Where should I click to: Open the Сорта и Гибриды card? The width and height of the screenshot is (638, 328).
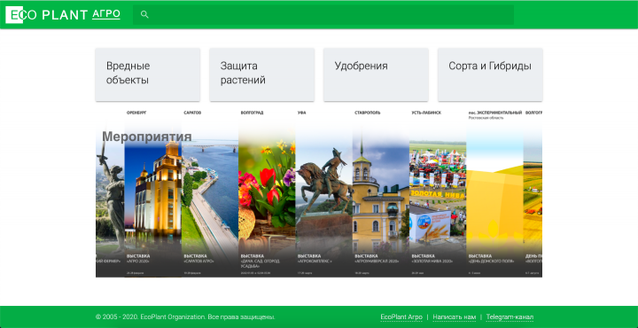(x=490, y=74)
